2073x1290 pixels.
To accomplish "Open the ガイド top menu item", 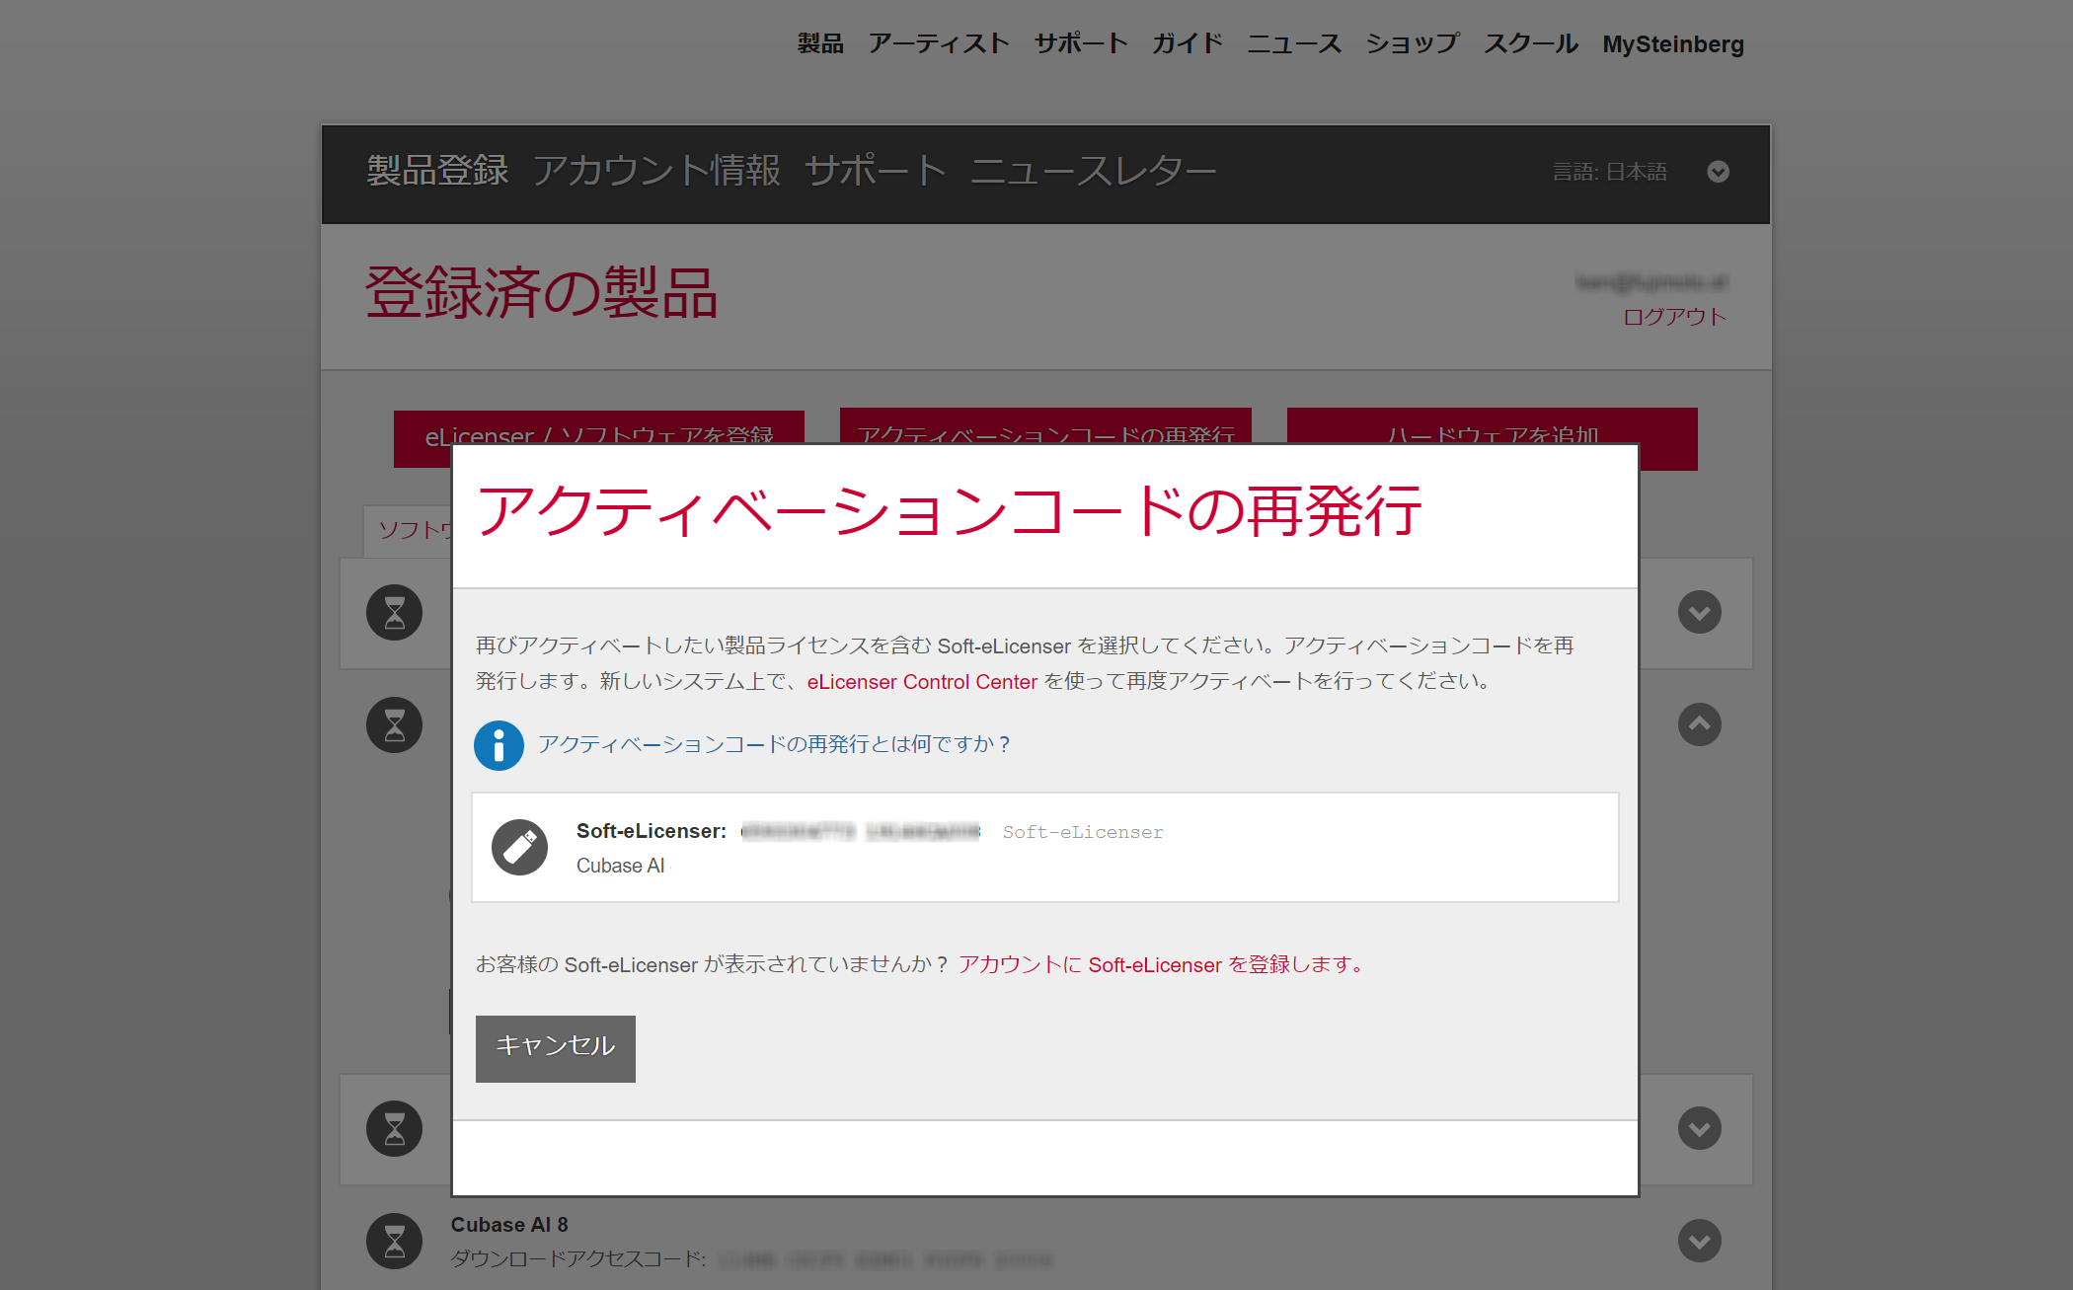I will click(1188, 43).
